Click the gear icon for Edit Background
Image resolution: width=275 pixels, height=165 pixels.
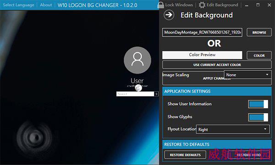pyautogui.click(x=202, y=5)
